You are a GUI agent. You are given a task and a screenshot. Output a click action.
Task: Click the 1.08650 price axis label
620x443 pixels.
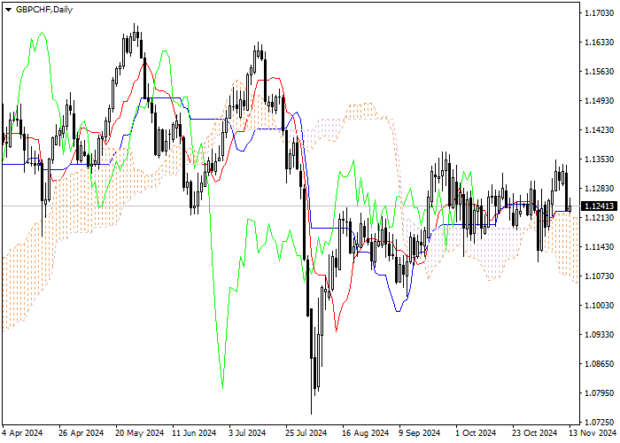coord(599,364)
